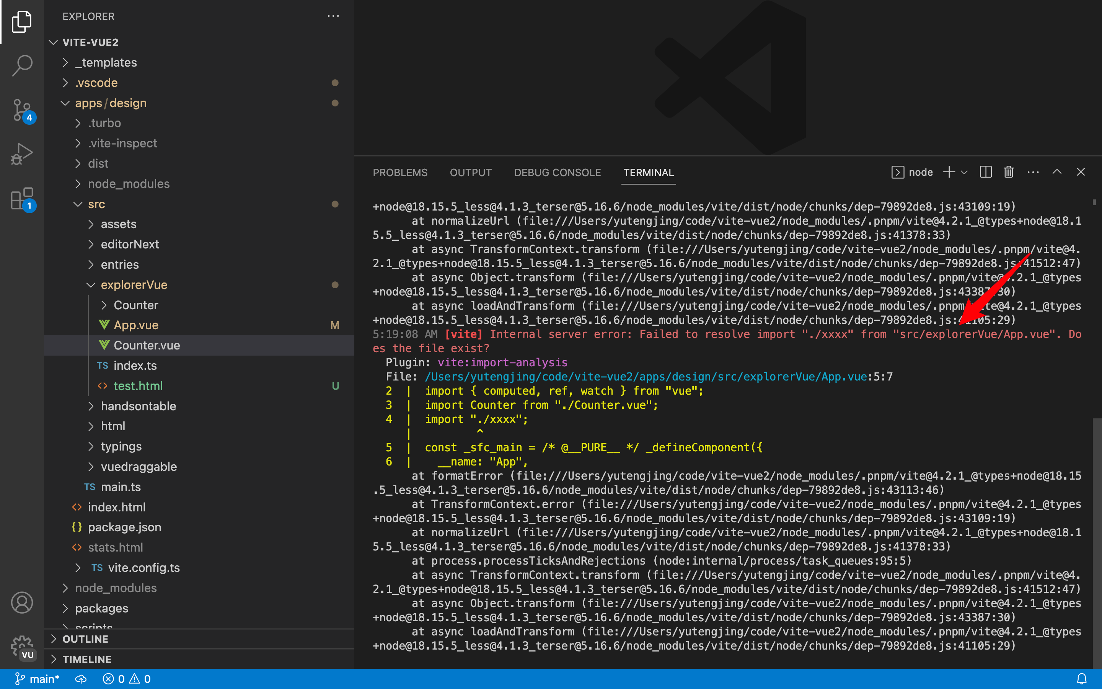Open terminal launch profile dropdown arrow
The width and height of the screenshot is (1102, 689).
(964, 172)
